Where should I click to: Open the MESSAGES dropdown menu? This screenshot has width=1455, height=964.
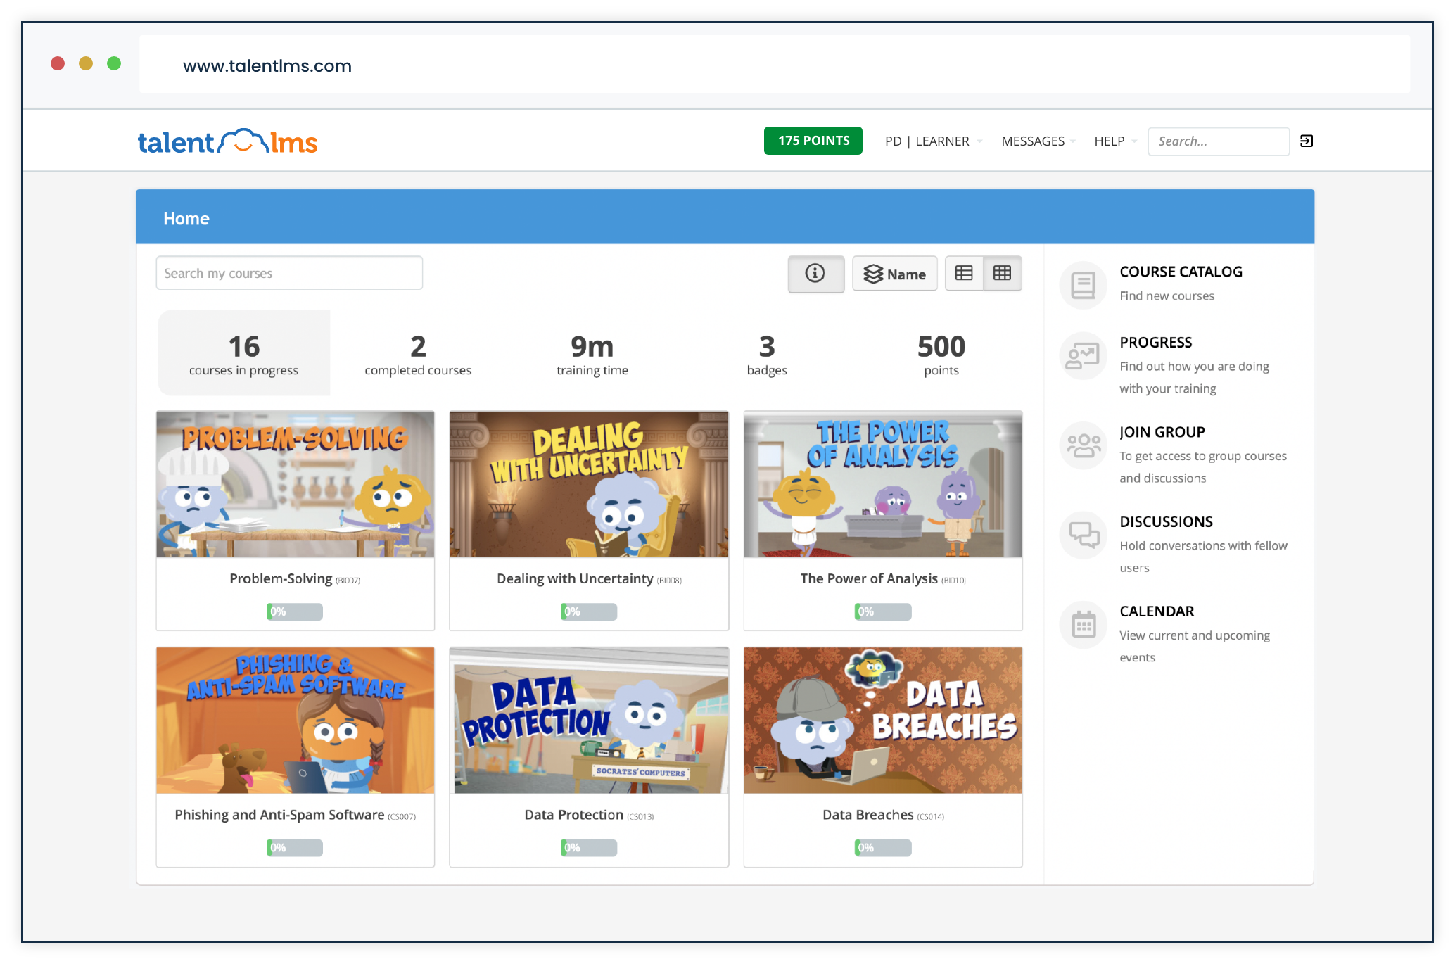[1038, 141]
